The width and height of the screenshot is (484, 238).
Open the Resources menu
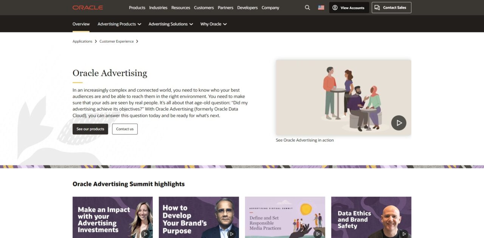(x=181, y=8)
